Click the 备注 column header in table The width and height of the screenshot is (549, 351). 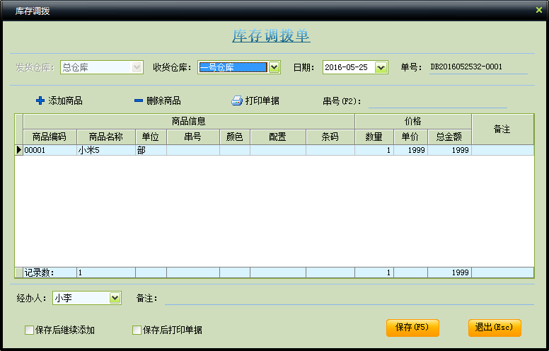[502, 130]
